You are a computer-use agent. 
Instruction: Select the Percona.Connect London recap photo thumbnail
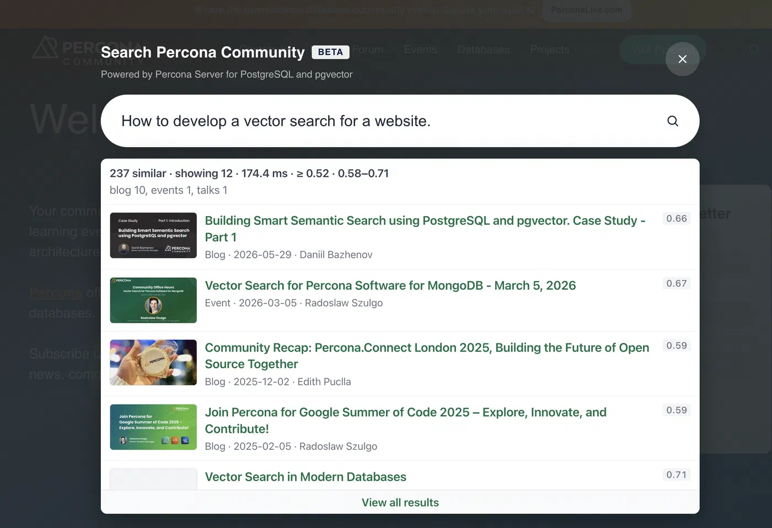pyautogui.click(x=153, y=362)
